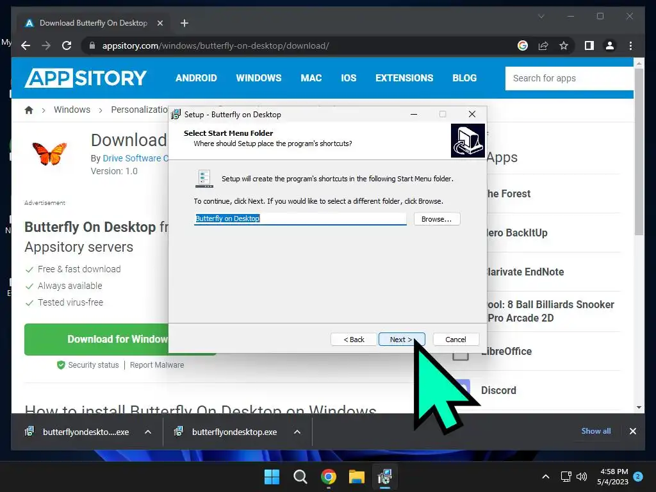
Task: Open the notification center badge
Action: tap(638, 476)
